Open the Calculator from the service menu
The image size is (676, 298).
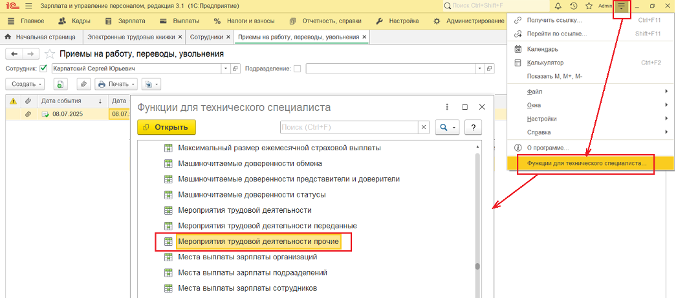[x=546, y=63]
